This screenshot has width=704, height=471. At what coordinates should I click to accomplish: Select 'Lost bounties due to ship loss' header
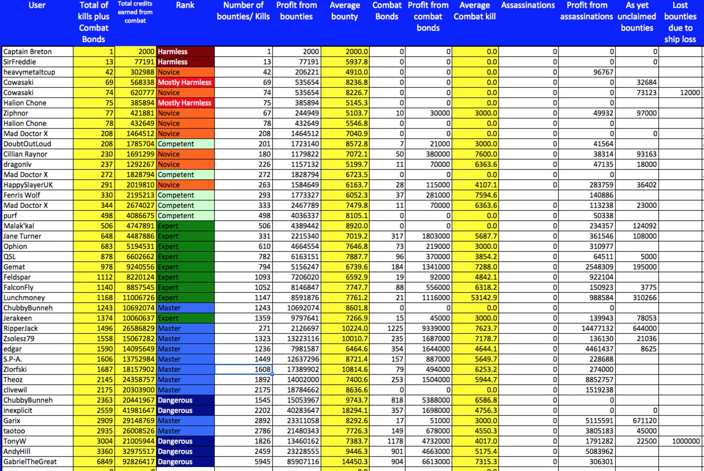(680, 22)
